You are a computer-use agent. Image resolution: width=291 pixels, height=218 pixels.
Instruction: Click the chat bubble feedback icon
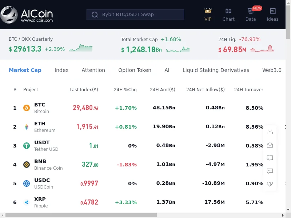point(270,171)
